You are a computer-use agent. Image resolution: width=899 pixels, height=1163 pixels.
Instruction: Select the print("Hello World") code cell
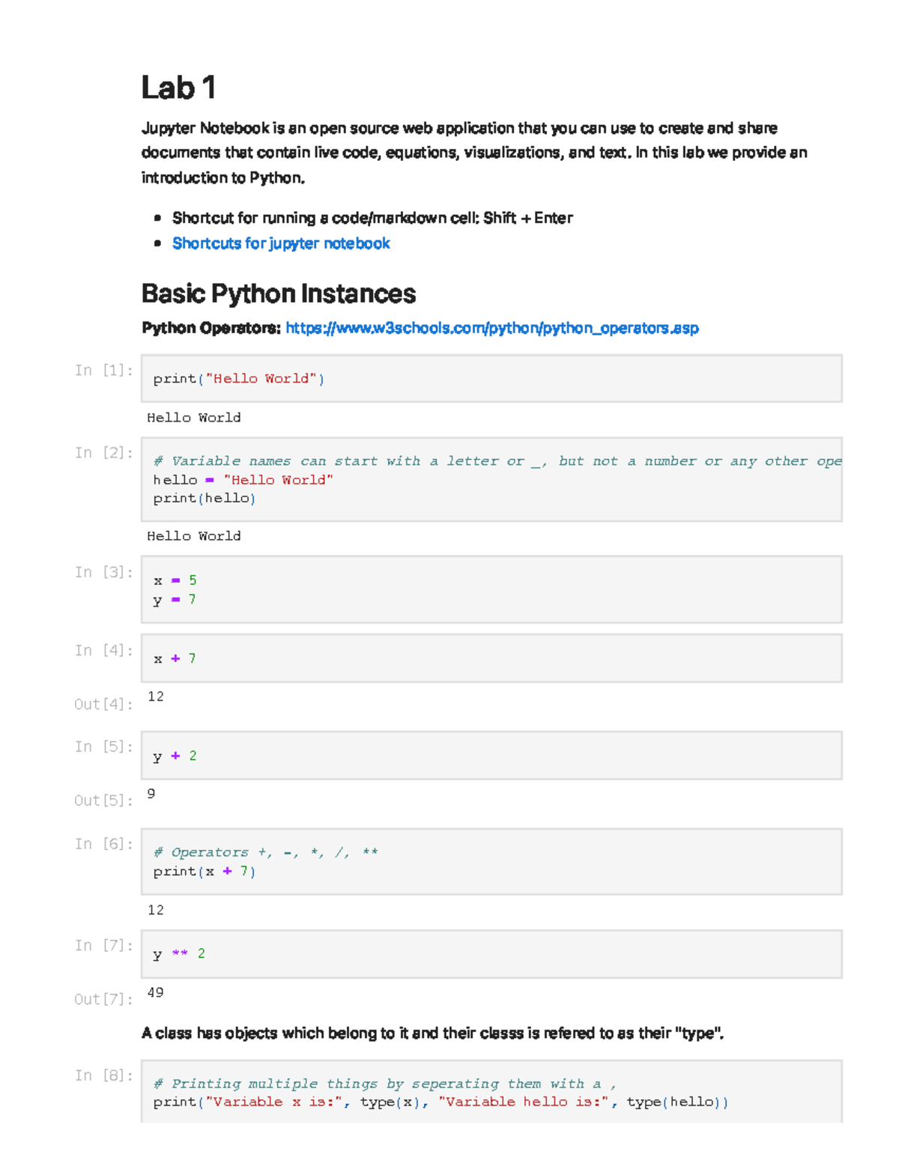click(491, 379)
